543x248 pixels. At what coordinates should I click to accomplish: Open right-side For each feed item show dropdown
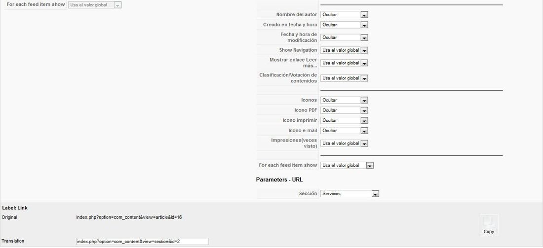pyautogui.click(x=347, y=165)
